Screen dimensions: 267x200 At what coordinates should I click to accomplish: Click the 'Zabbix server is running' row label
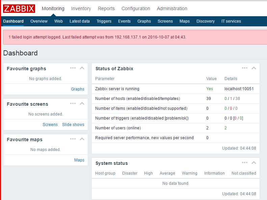117,89
